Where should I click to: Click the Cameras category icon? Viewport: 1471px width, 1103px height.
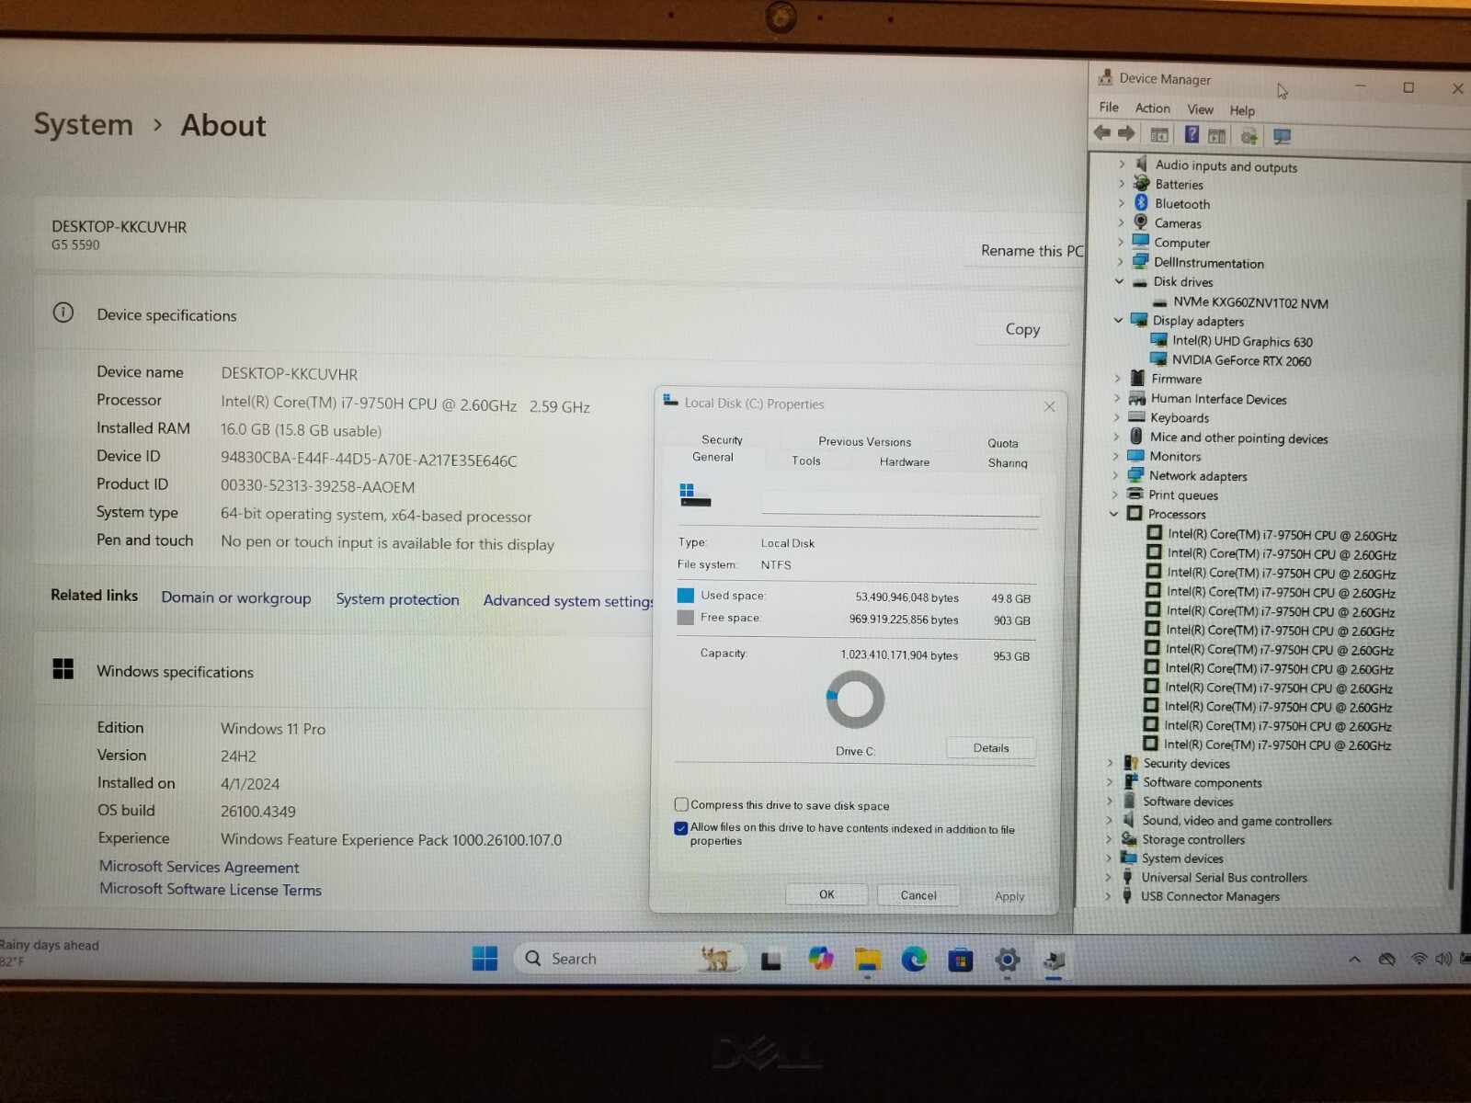pos(1141,222)
